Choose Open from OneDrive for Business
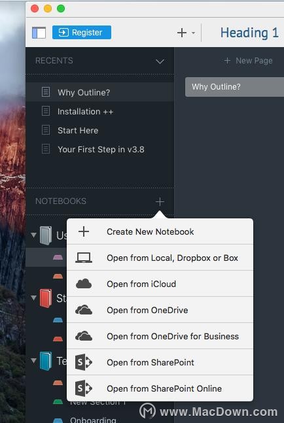The width and height of the screenshot is (284, 423). [160, 337]
